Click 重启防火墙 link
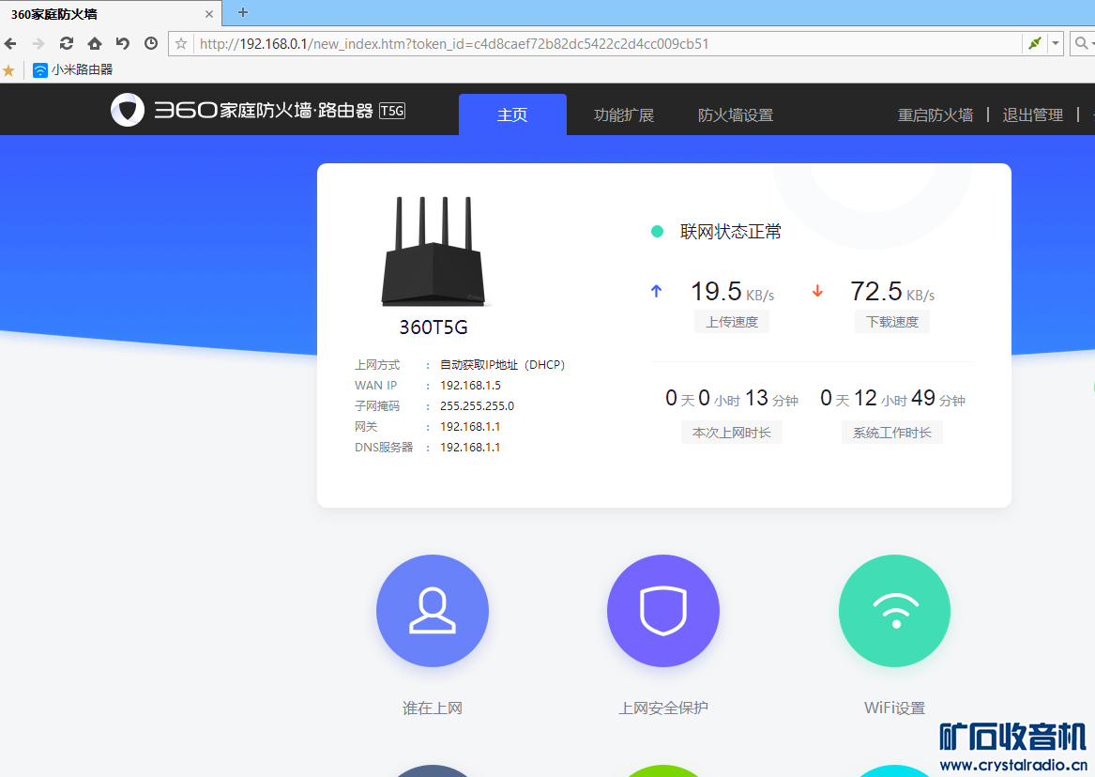Viewport: 1095px width, 777px height. pyautogui.click(x=935, y=115)
